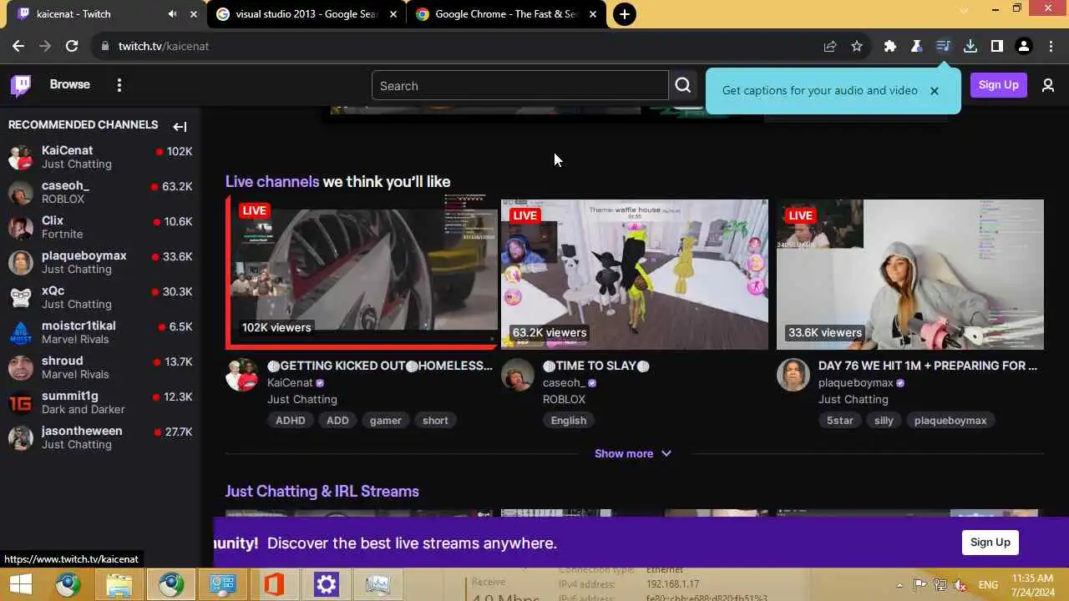Select moistcr1tikal in recommended channels

click(100, 332)
